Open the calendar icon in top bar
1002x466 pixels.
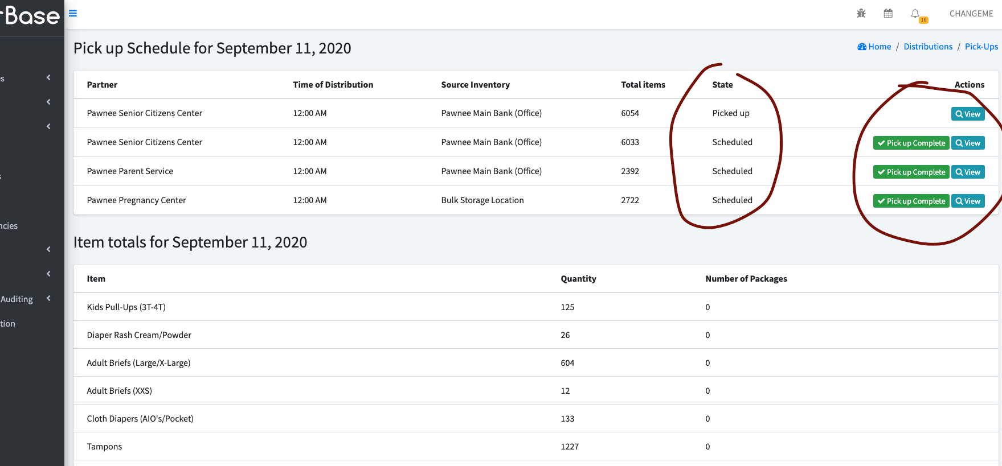click(888, 13)
